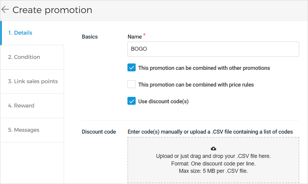The width and height of the screenshot is (308, 184).
Task: Click the back arrow beside Create promotion
Action: [x=5, y=10]
